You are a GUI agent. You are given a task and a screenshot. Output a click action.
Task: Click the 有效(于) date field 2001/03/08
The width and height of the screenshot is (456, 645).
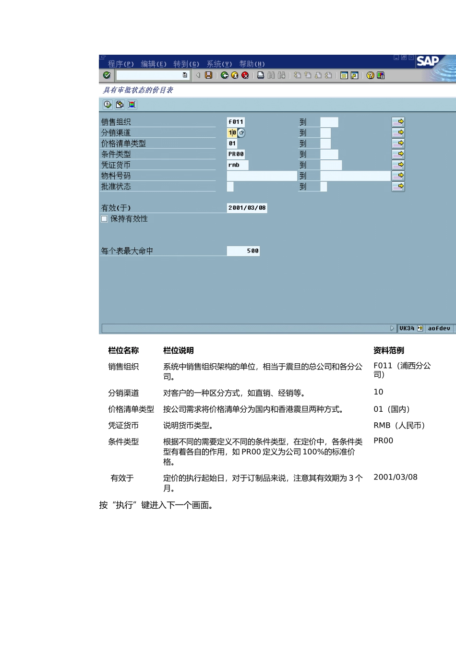pyautogui.click(x=247, y=208)
